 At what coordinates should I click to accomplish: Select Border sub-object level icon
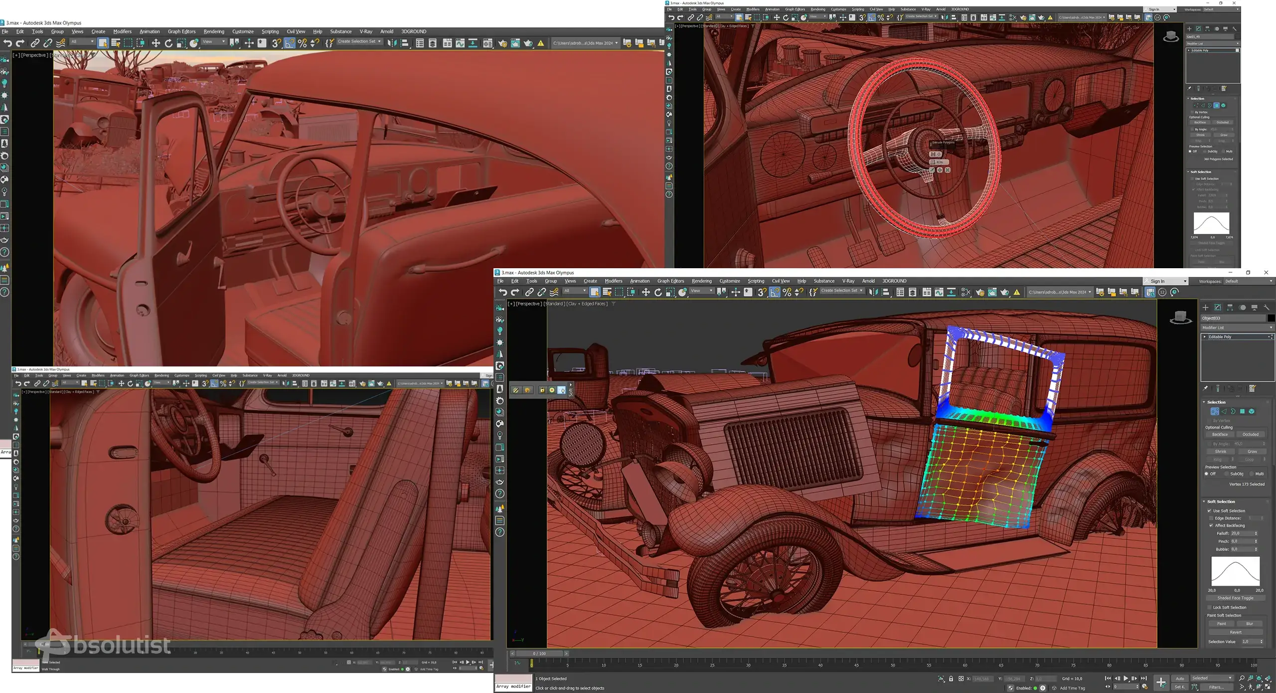click(1233, 411)
